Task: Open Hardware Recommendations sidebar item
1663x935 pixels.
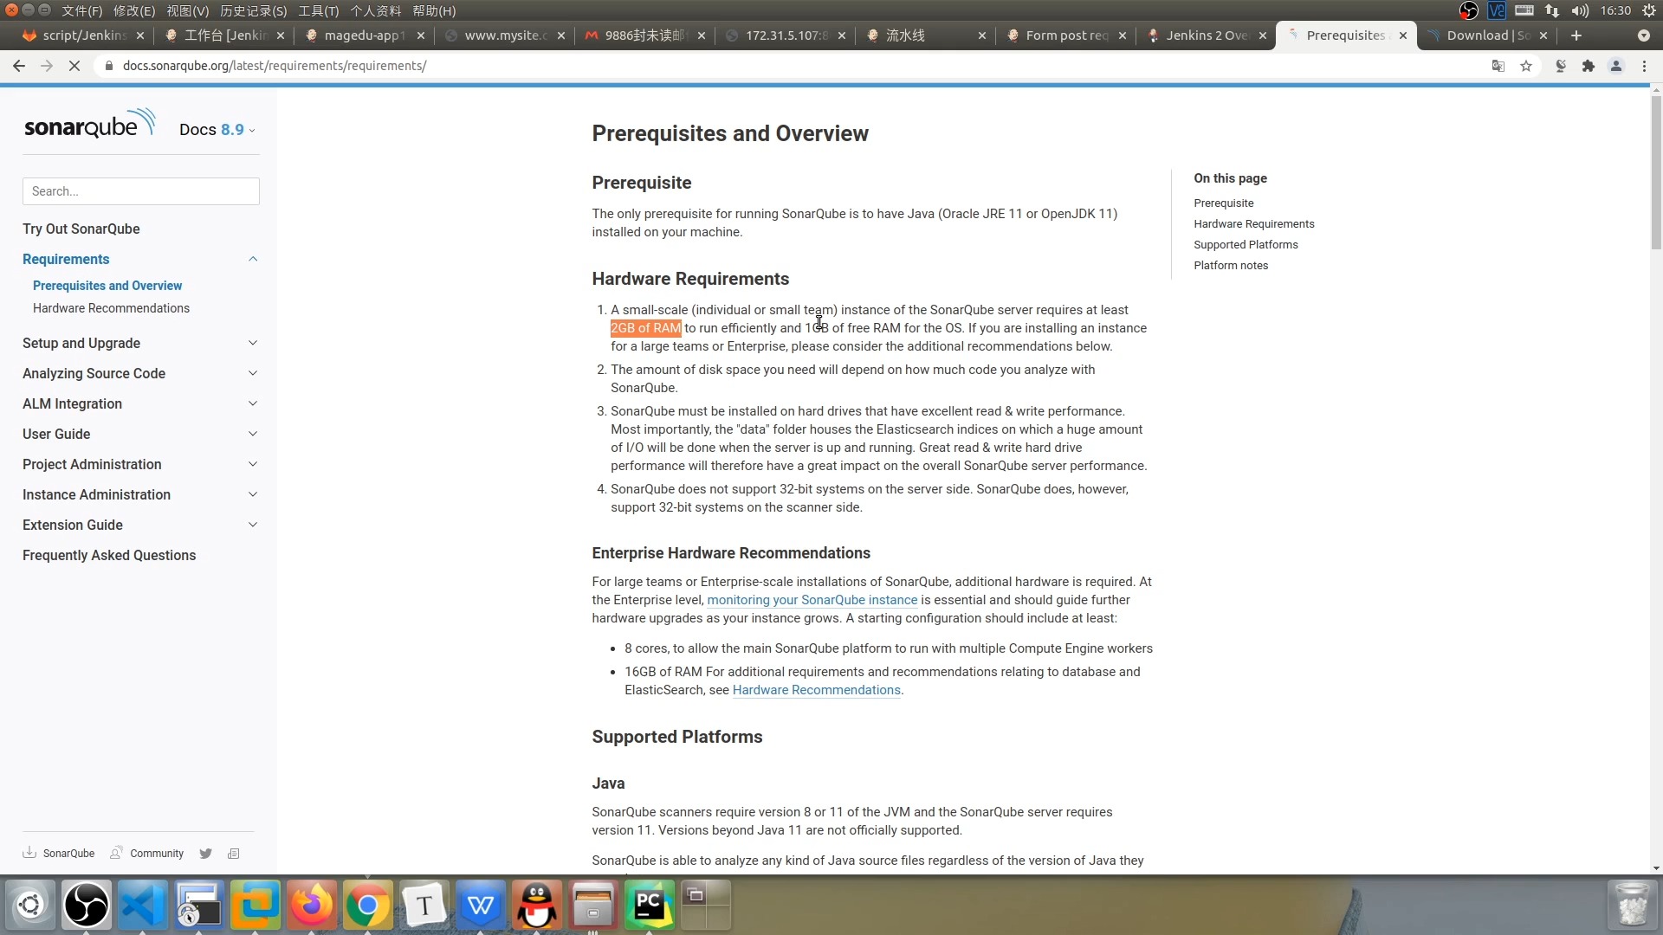Action: (x=111, y=308)
